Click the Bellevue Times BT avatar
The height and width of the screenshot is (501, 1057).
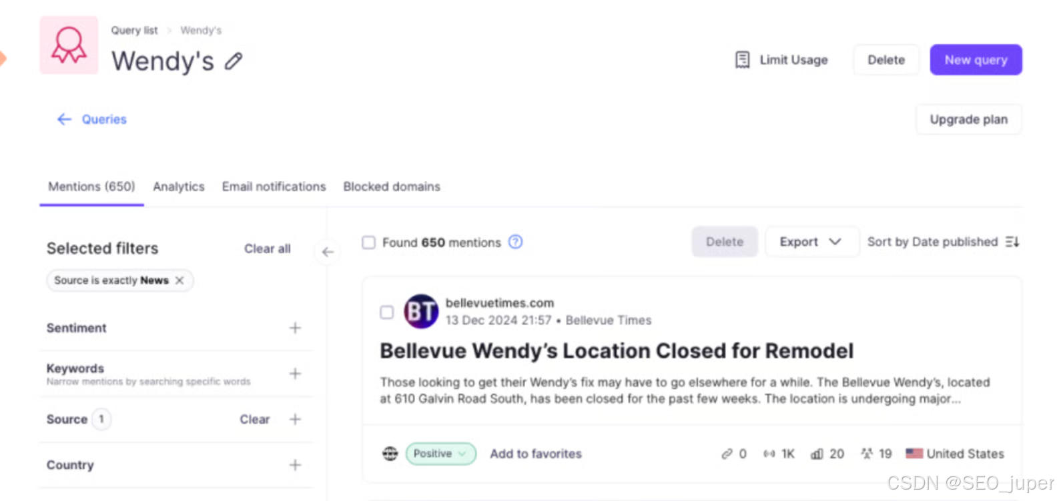421,311
